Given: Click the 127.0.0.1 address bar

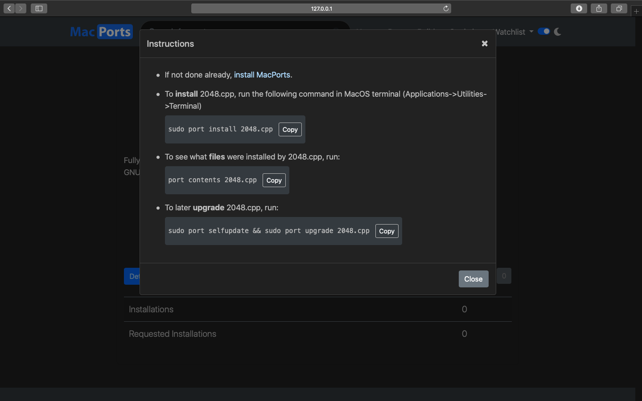Looking at the screenshot, I should point(321,8).
